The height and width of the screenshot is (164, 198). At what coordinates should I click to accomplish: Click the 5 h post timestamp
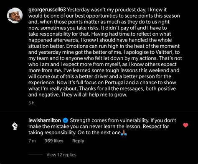[31, 103]
